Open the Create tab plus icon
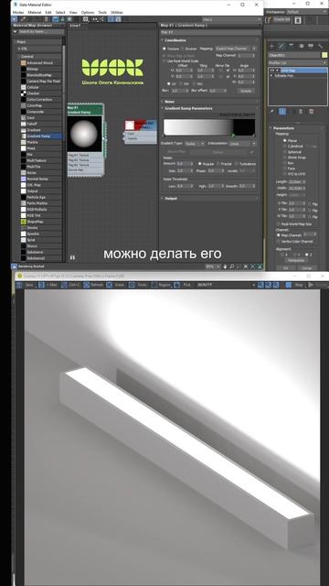This screenshot has height=586, width=329. coord(272,47)
